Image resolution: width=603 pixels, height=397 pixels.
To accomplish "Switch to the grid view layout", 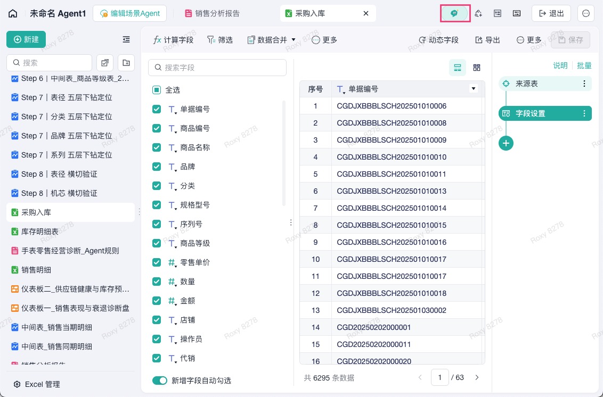I will [x=476, y=68].
